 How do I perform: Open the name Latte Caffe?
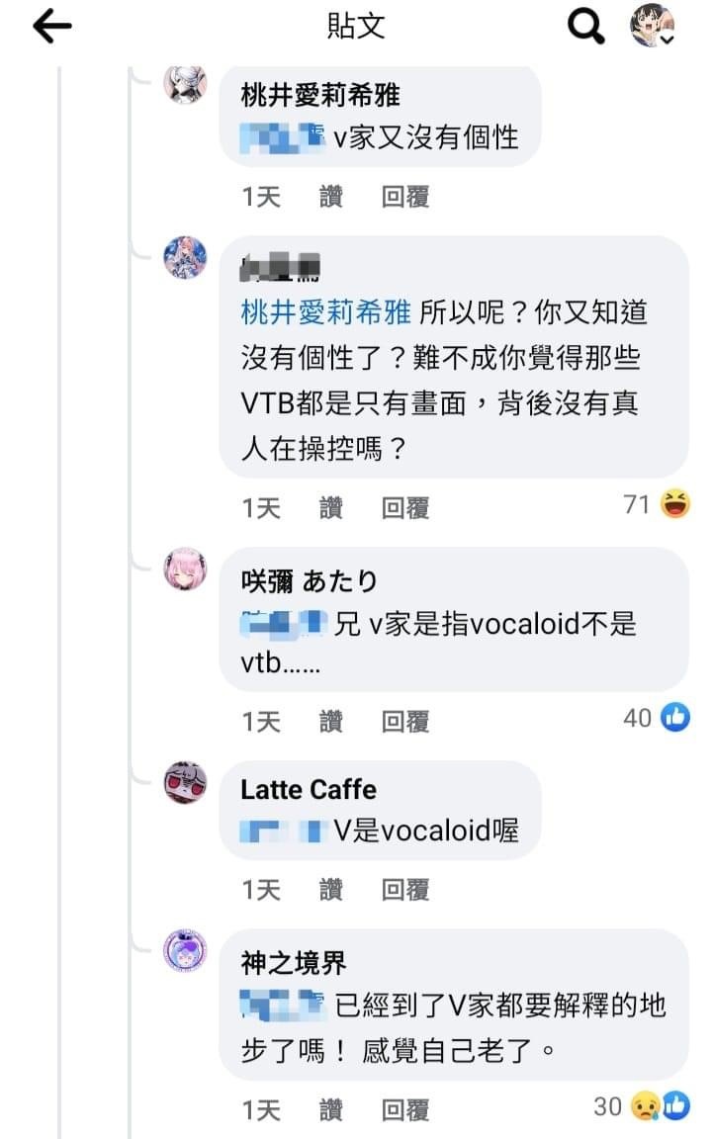(x=309, y=790)
